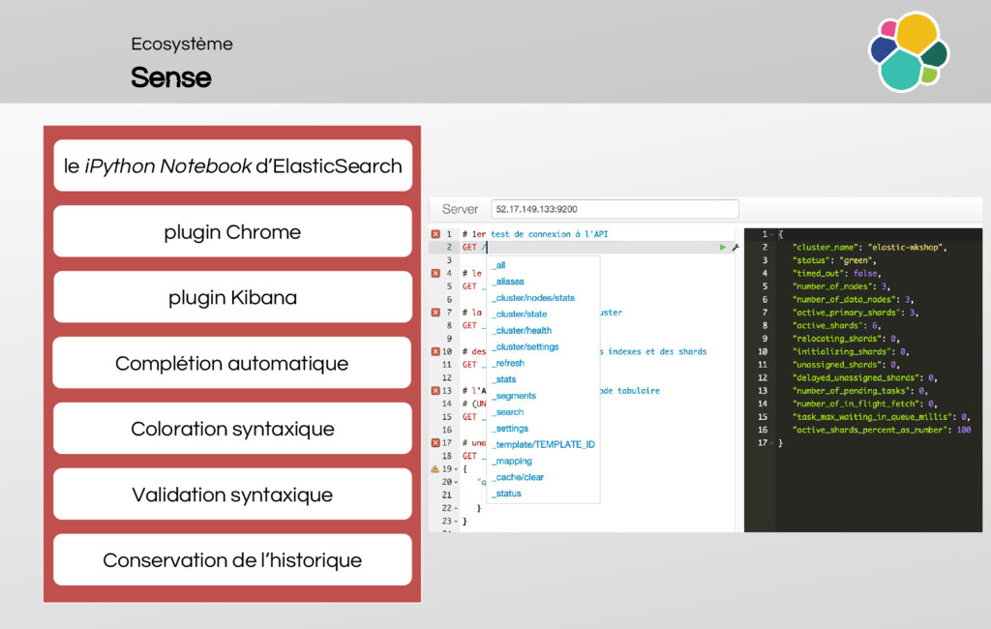Select _template/TEMPLATE_ID suggestion
Screen dimensions: 991x629
(543, 444)
